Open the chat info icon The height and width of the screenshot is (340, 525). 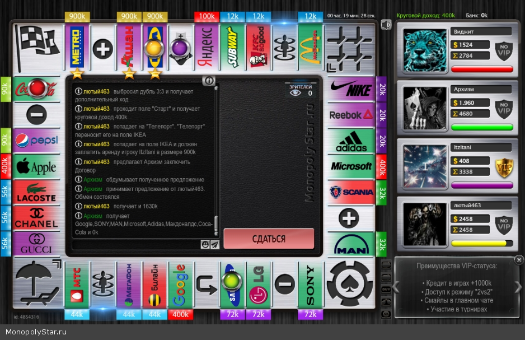point(209,81)
